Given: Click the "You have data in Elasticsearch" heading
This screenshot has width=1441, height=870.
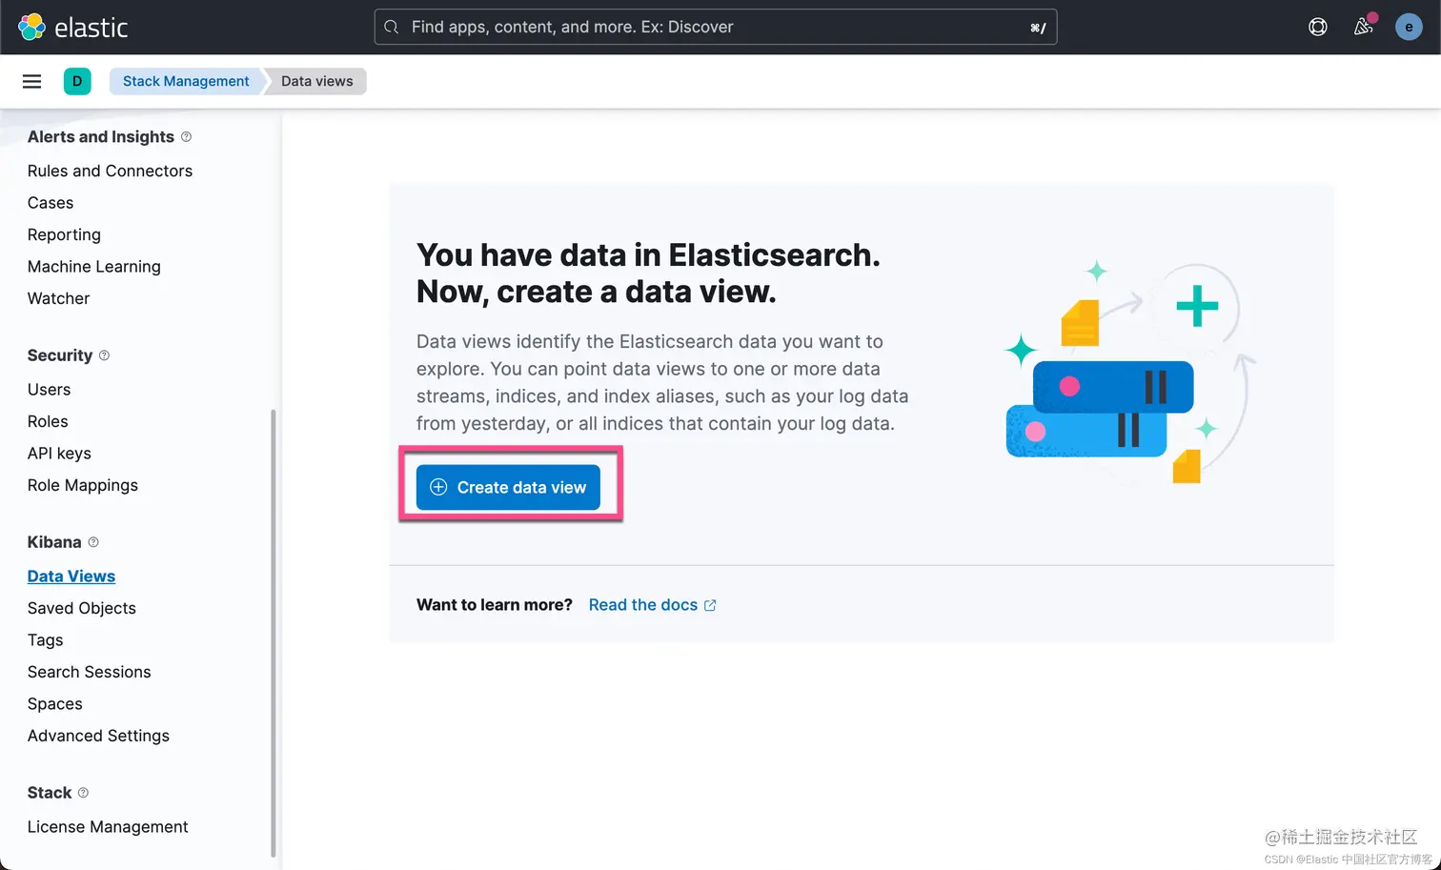Looking at the screenshot, I should pos(648,273).
